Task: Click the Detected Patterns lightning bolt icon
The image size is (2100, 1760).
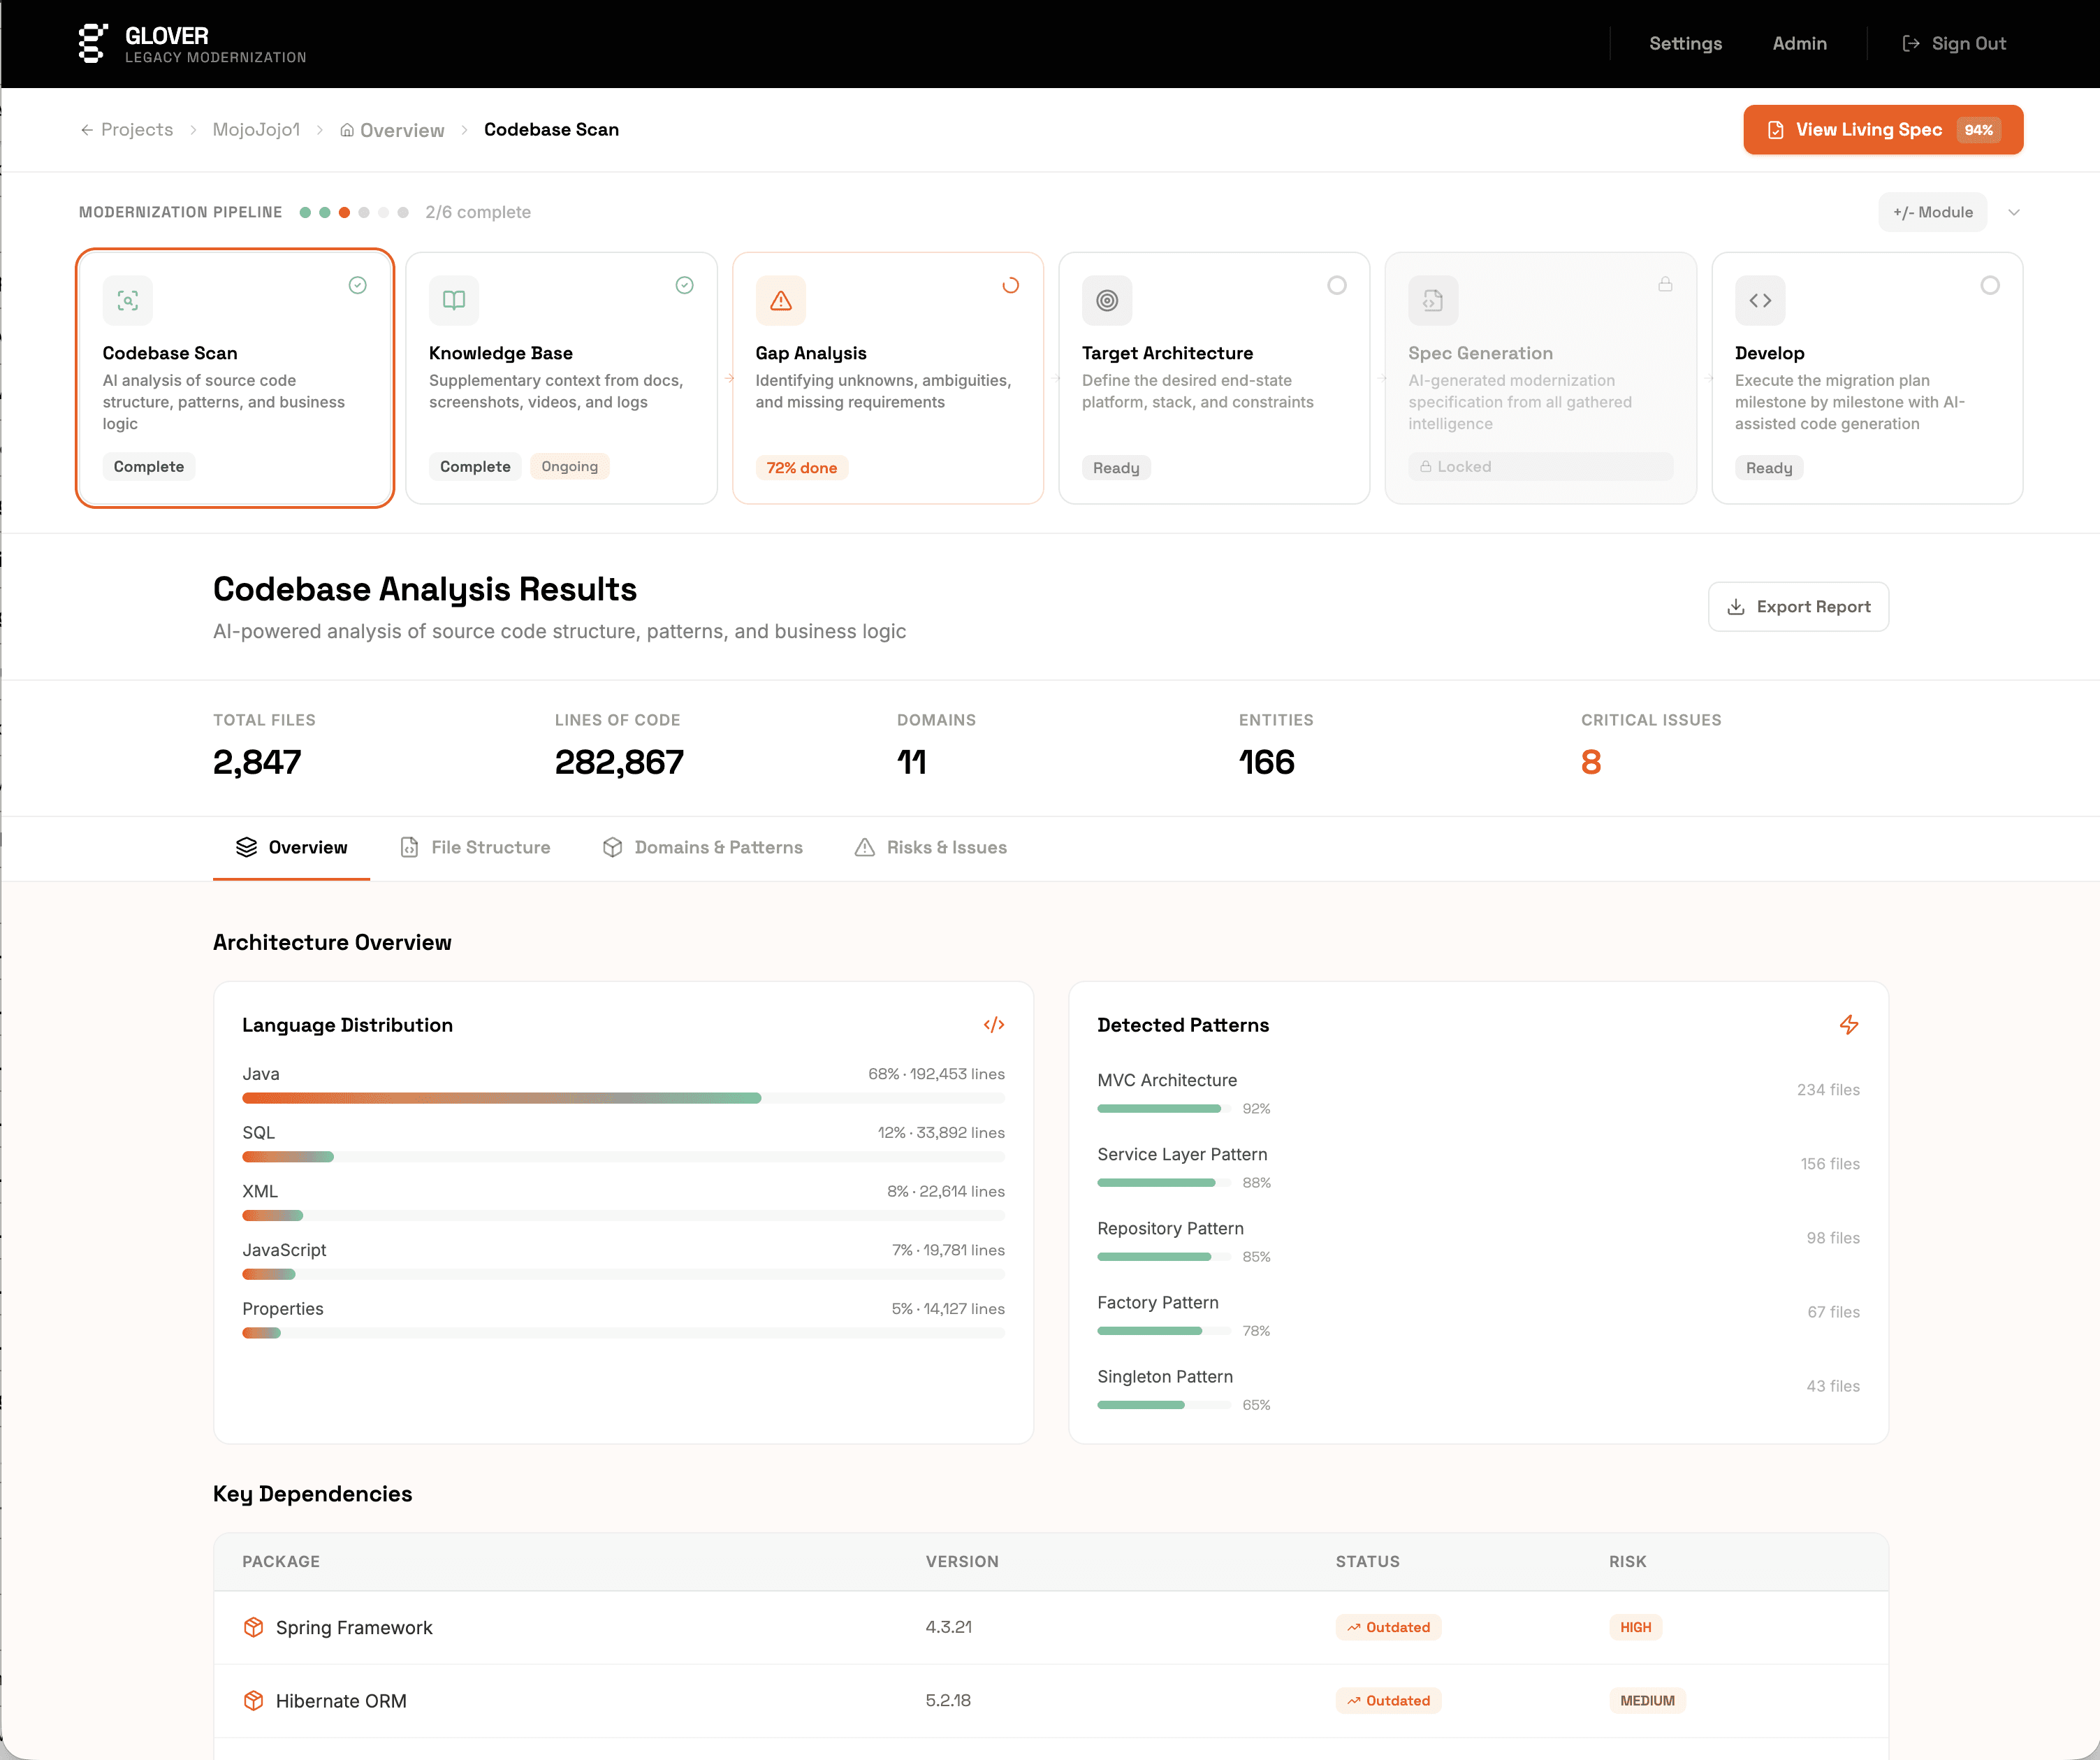Action: point(1849,1025)
